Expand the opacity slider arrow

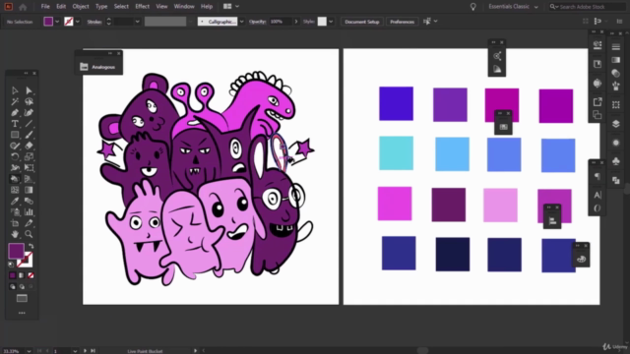[296, 22]
